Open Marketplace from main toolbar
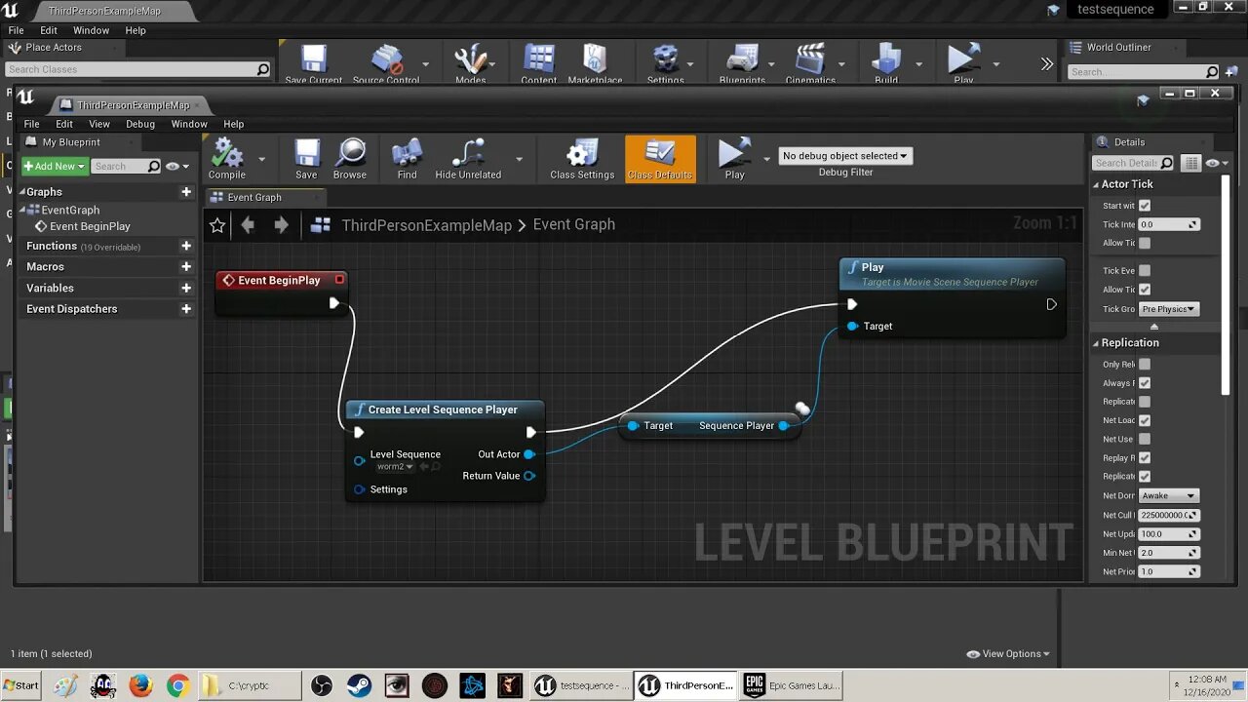The image size is (1248, 702). [x=595, y=64]
